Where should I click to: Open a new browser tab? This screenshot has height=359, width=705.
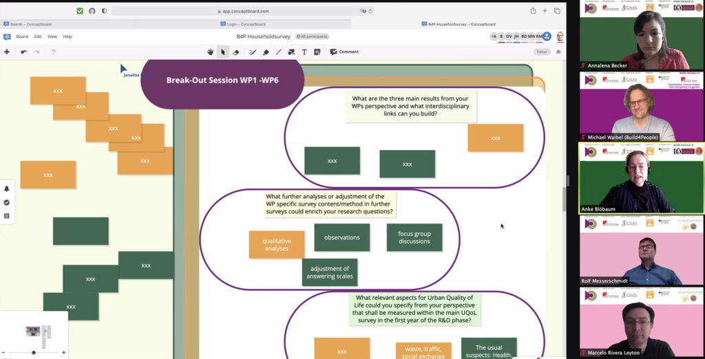click(x=545, y=11)
